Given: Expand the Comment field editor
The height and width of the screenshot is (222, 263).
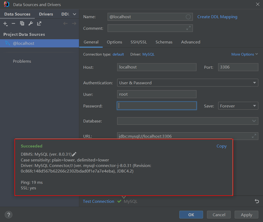Looking at the screenshot, I should pos(188,28).
